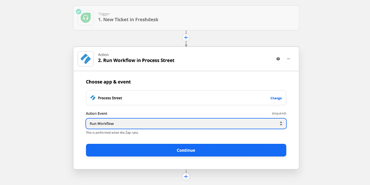The image size is (370, 185).
Task: Select the Process Street app field
Action: point(186,98)
